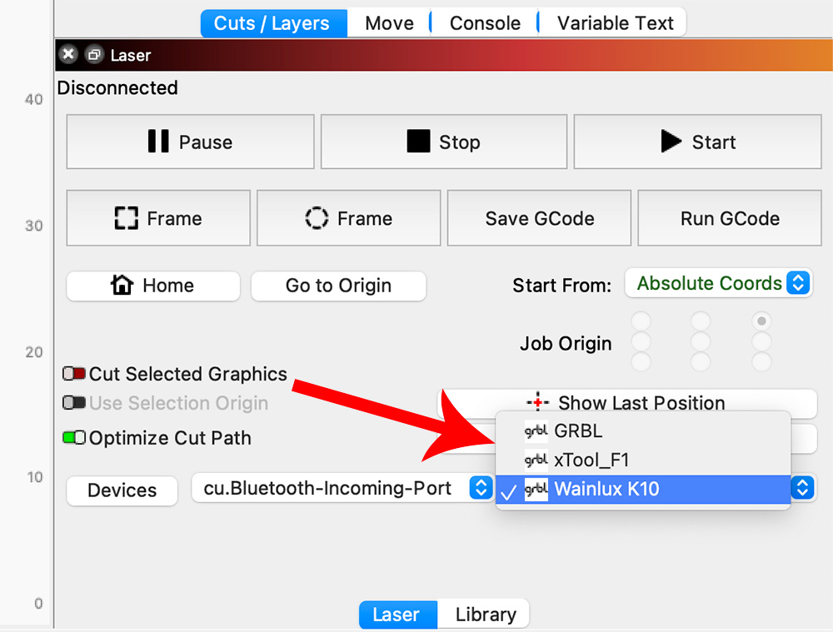The image size is (833, 632).
Task: Home the laser head
Action: (x=152, y=286)
